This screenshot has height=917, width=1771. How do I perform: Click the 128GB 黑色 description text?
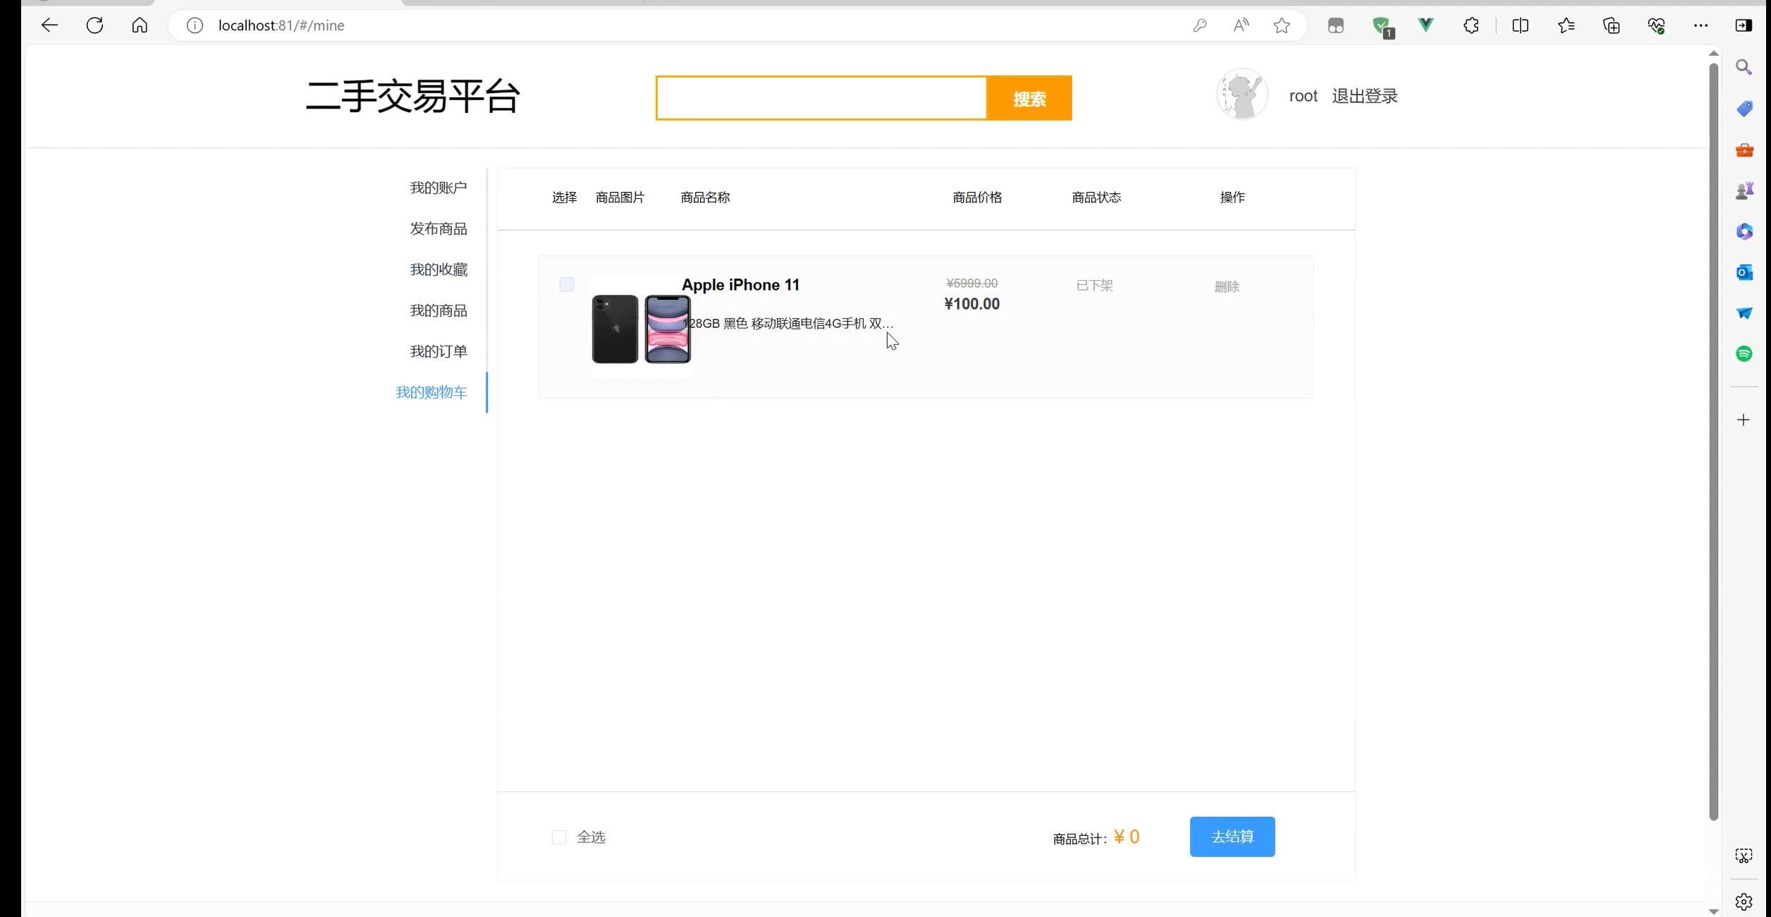click(788, 324)
